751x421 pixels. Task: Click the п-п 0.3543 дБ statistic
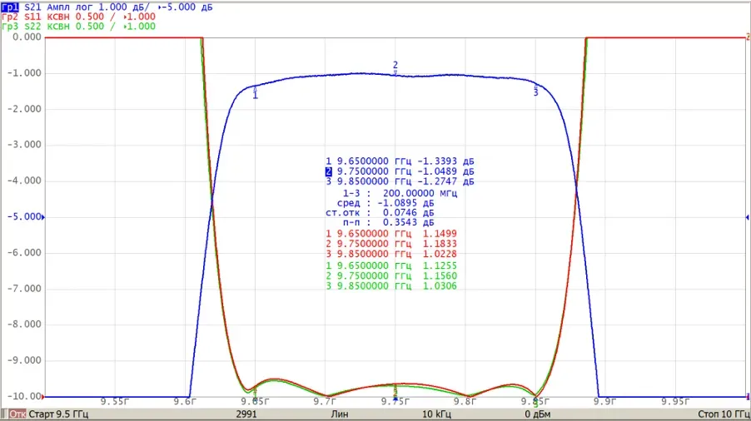pos(389,222)
